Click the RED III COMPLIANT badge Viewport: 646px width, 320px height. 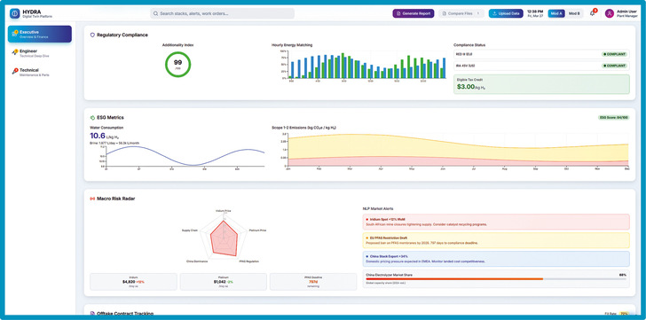[613, 54]
